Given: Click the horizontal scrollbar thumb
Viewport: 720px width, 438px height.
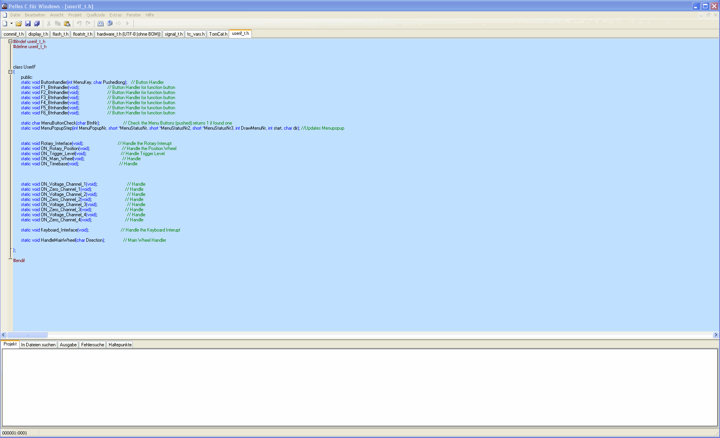Looking at the screenshot, I should 27,335.
